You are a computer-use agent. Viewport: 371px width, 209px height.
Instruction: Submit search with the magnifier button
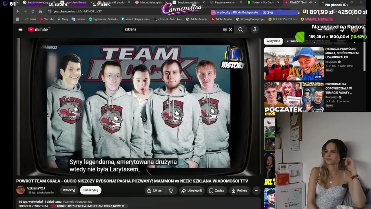point(241,29)
